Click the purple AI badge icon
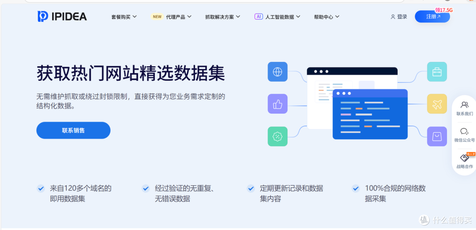This screenshot has height=230, width=476. click(x=259, y=17)
